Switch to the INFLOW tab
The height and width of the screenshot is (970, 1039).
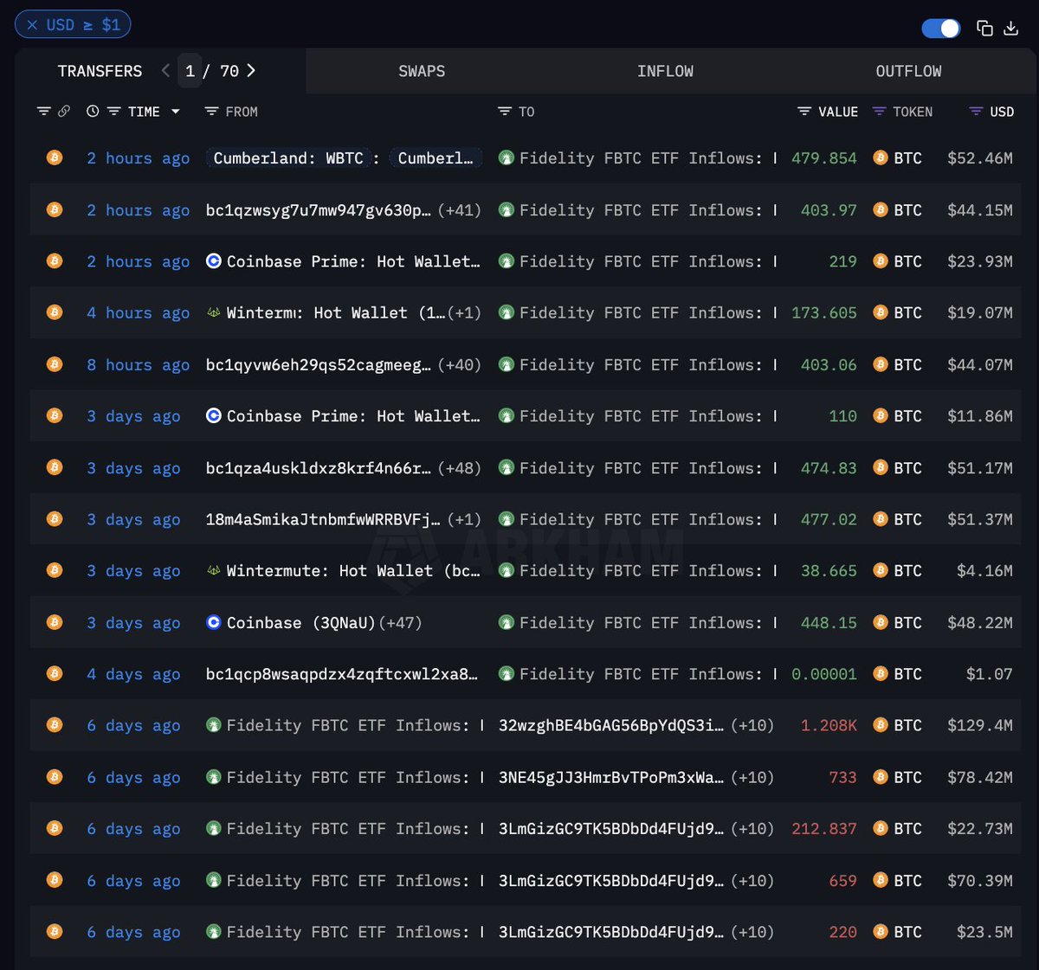665,71
